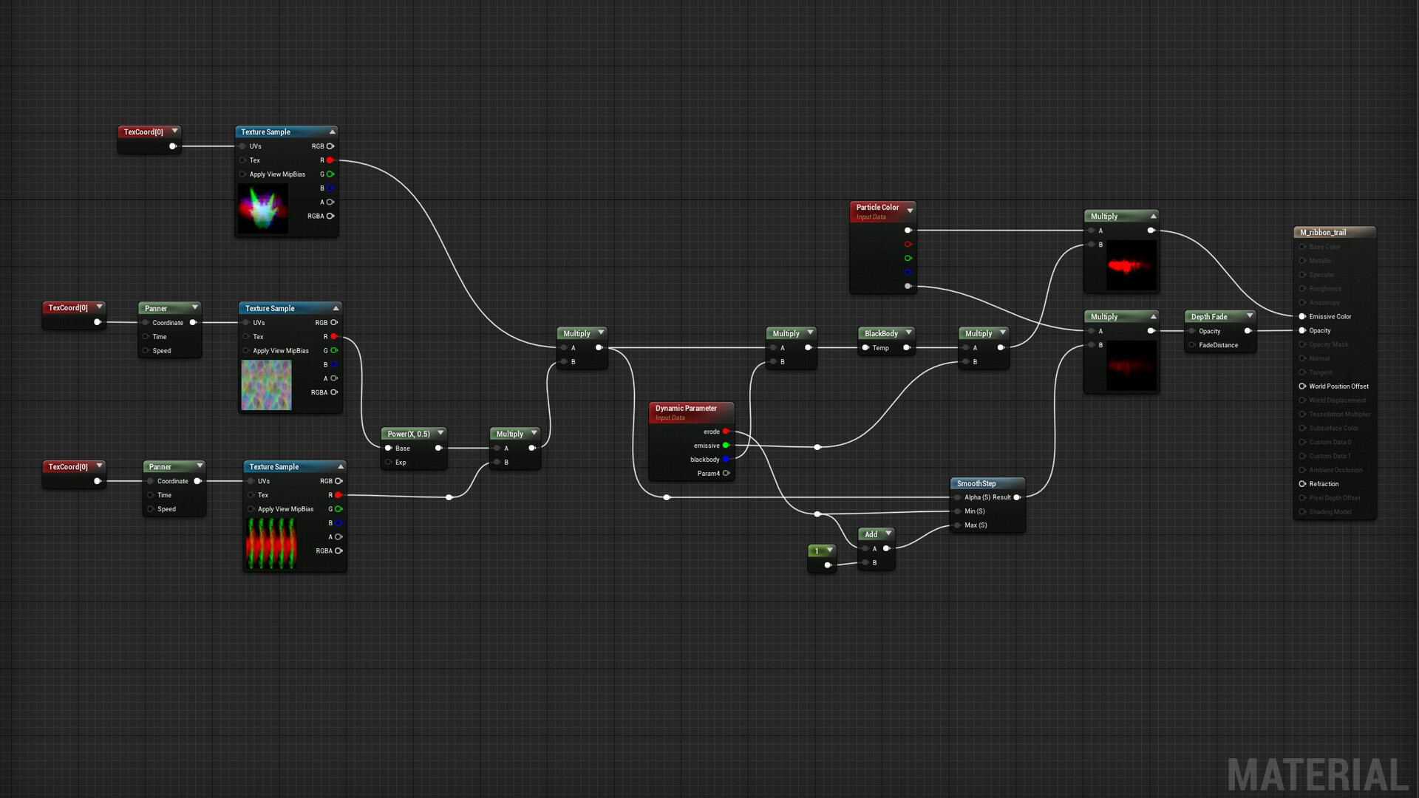
Task: Click the Refraction input pin on M_ribbon_trail
Action: tap(1301, 484)
